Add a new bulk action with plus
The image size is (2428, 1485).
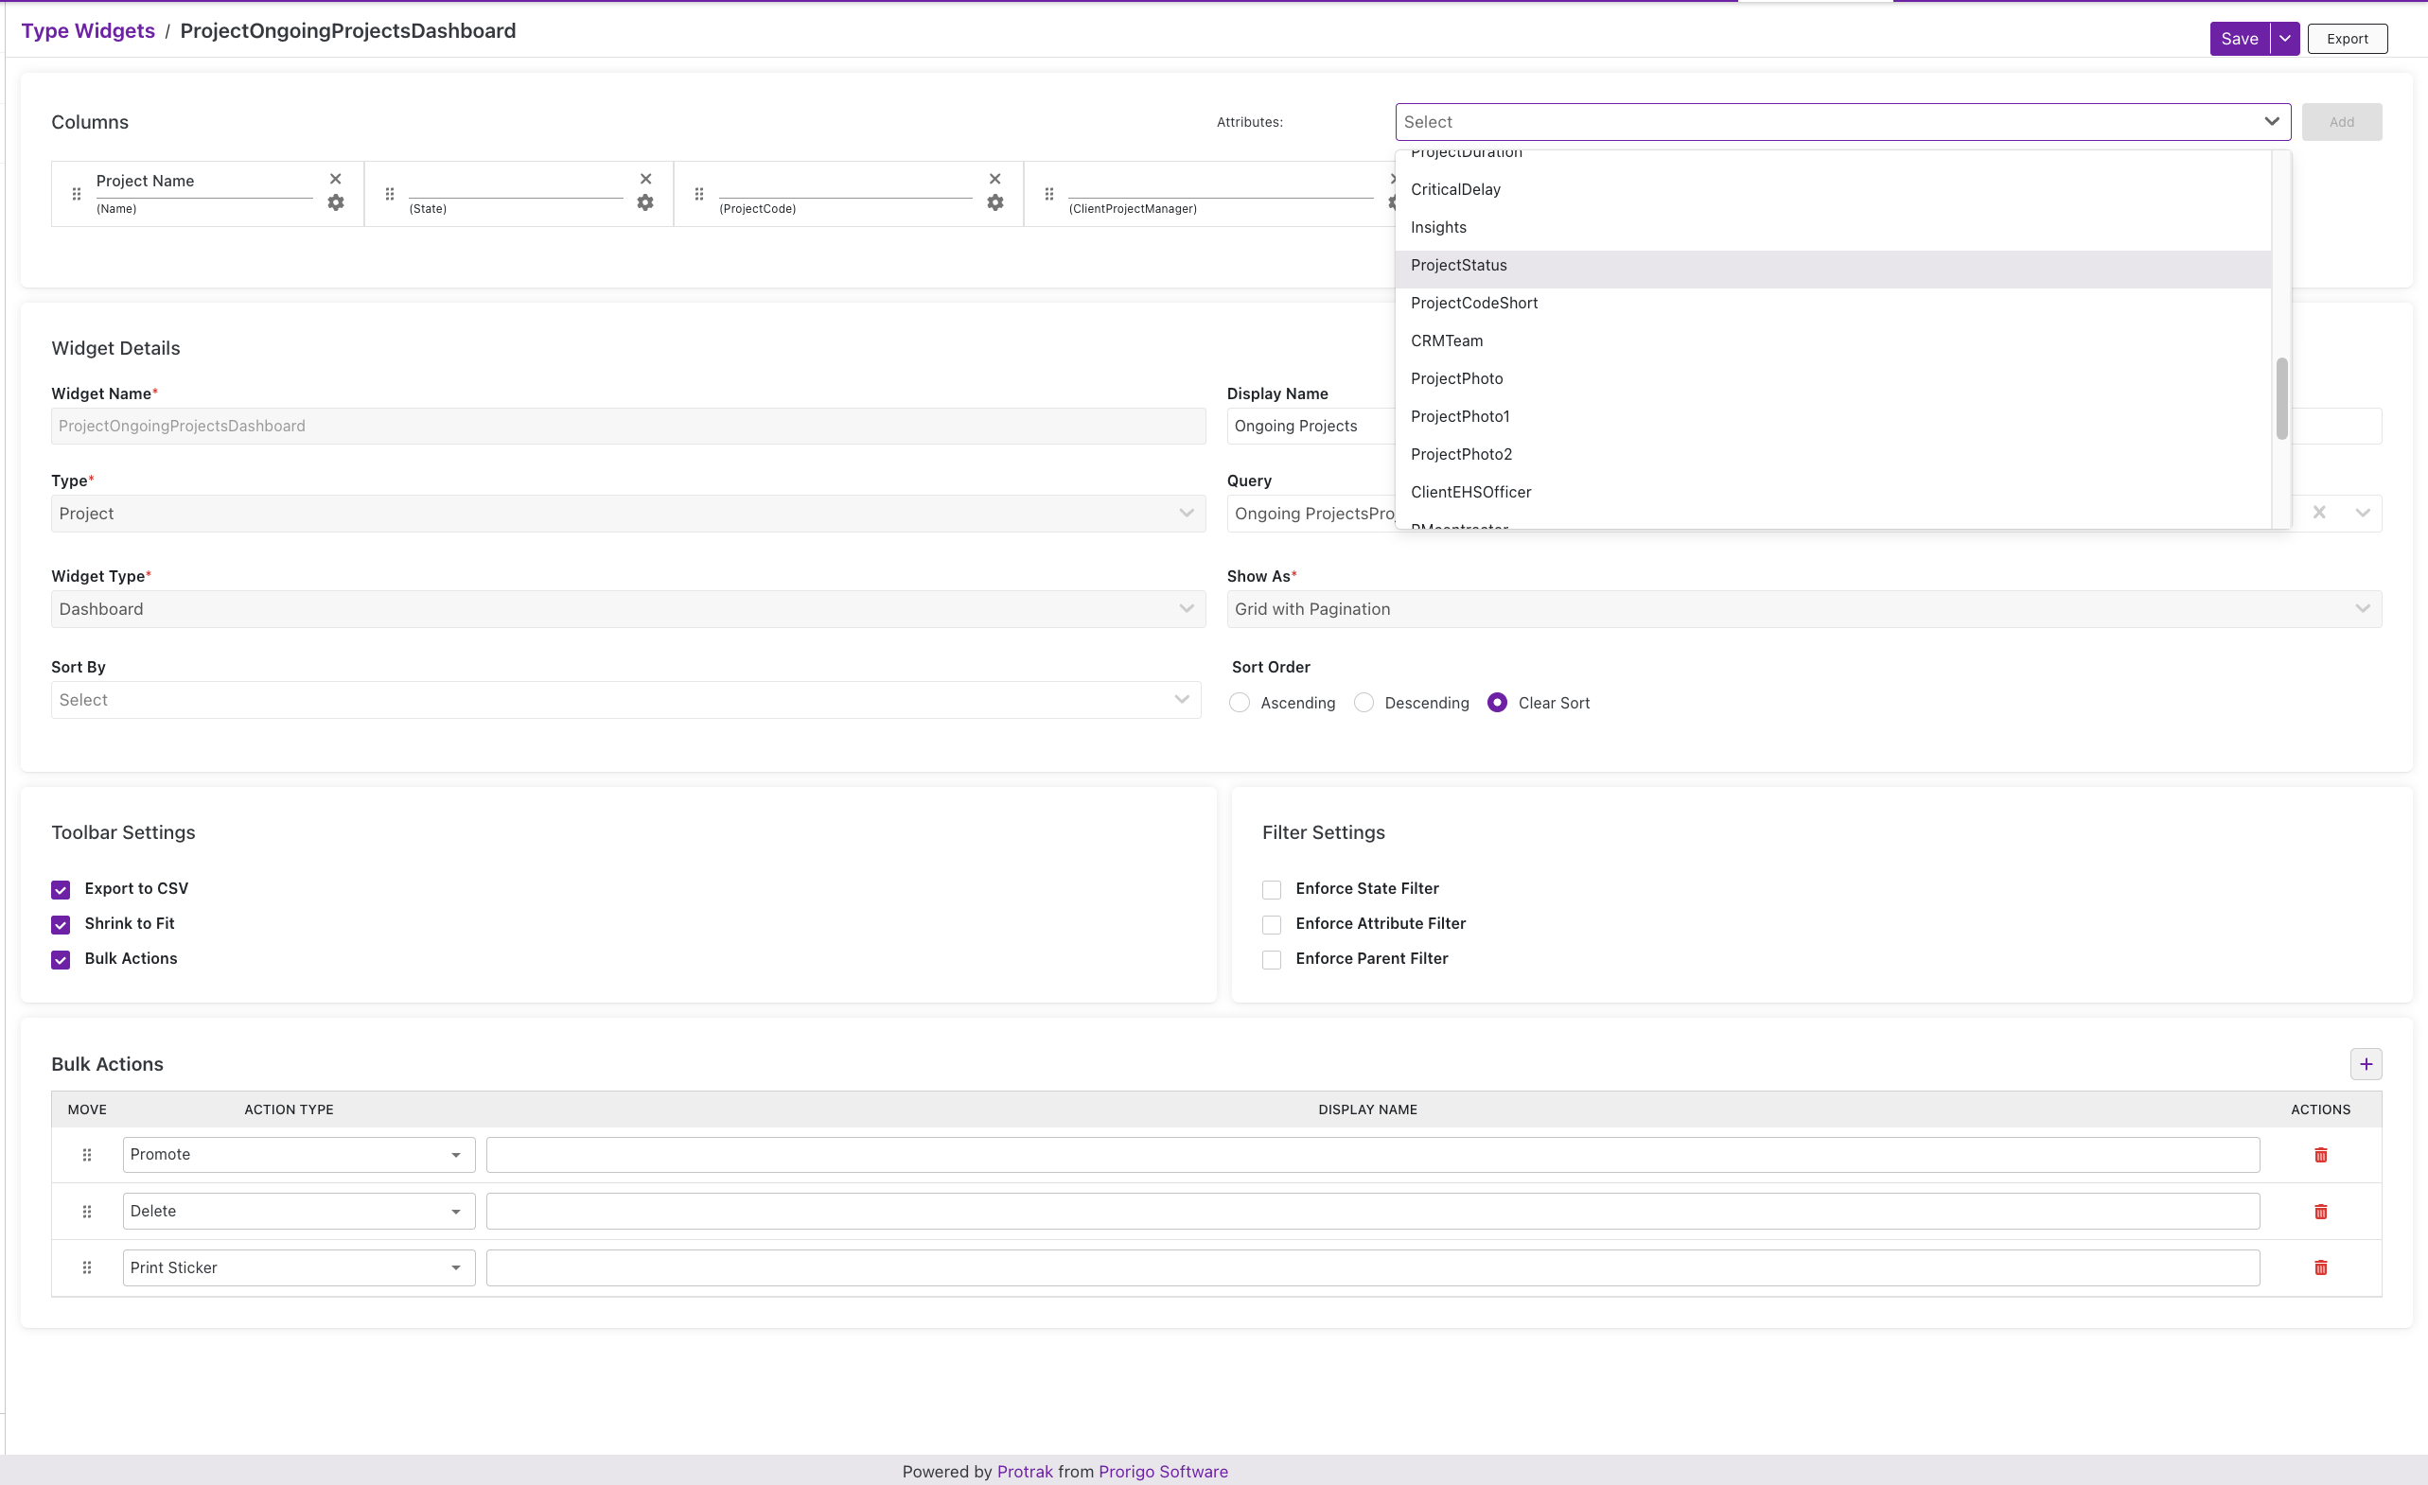(x=2365, y=1063)
